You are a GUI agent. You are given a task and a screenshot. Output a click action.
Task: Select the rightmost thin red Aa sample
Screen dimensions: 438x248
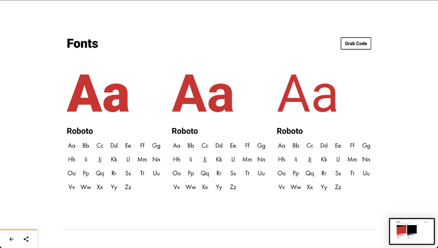[x=307, y=93]
